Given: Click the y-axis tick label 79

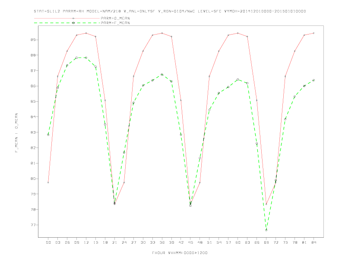Looking at the screenshot, I should (33, 194).
